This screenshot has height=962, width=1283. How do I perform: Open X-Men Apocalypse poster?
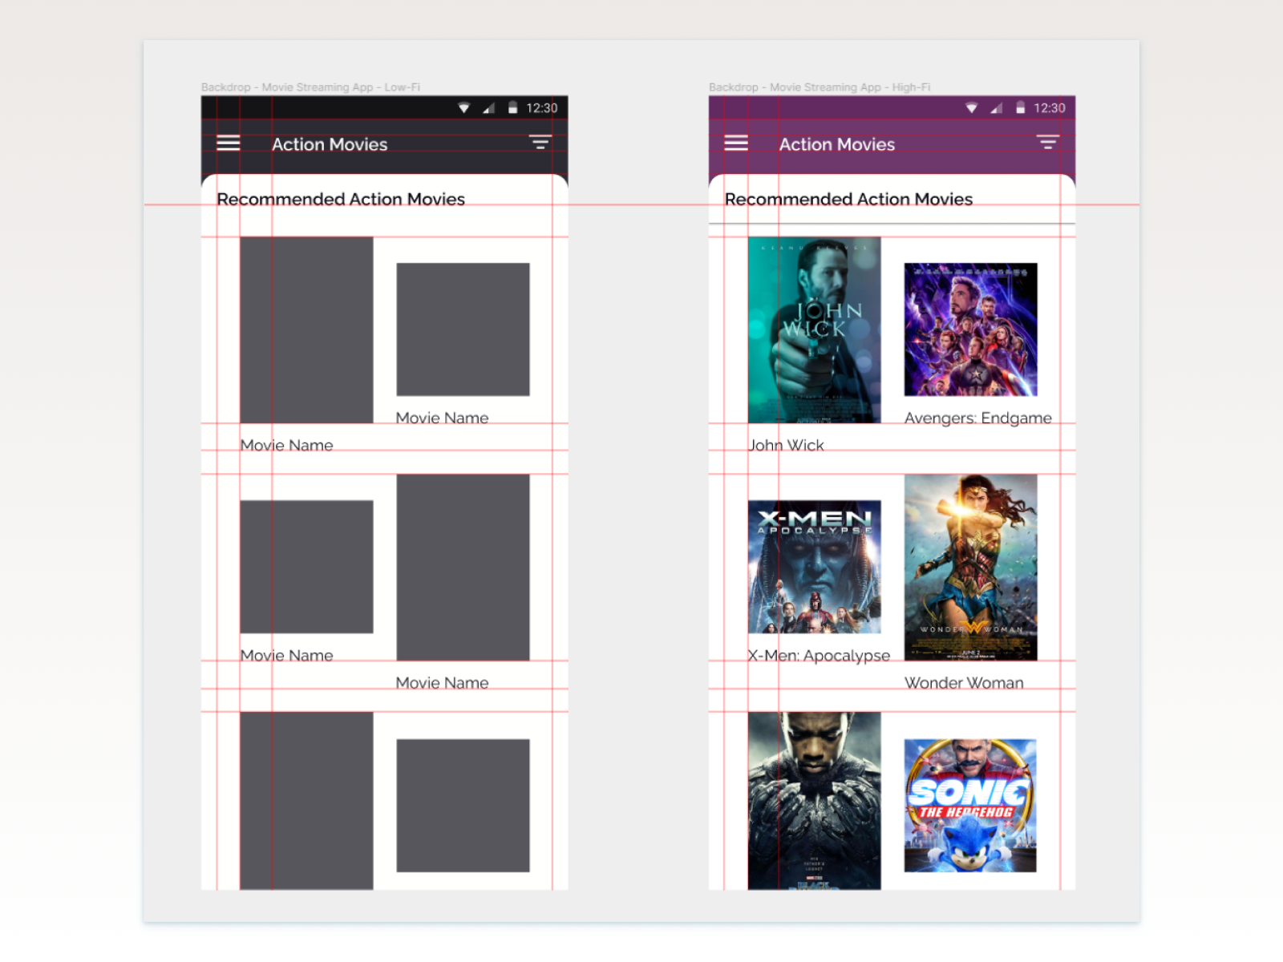[814, 567]
